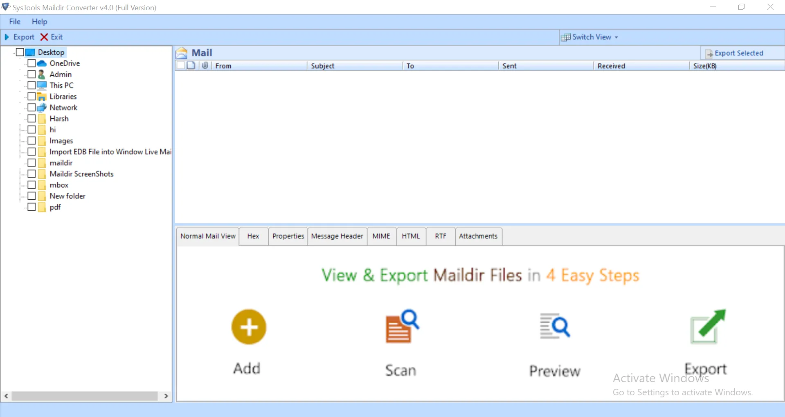Click the SysTools app logo icon
Screen dimensions: 785x417
point(6,7)
